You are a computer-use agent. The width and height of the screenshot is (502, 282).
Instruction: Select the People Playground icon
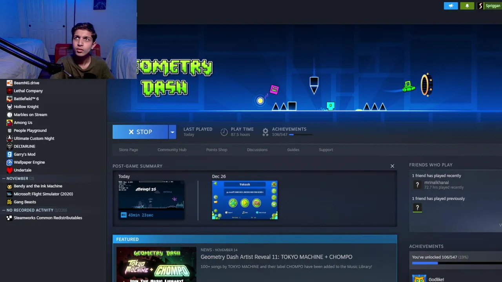9,130
